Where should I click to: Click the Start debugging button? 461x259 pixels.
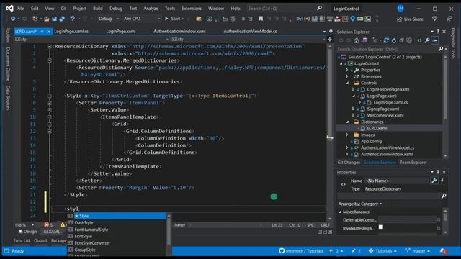pyautogui.click(x=172, y=19)
